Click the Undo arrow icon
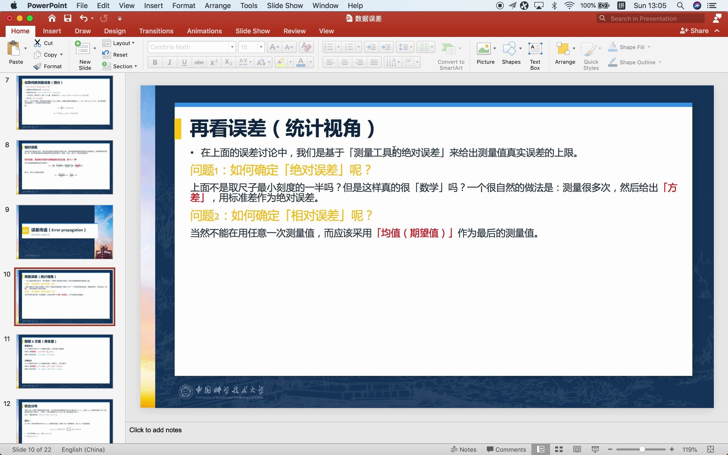The image size is (728, 455). tap(84, 18)
